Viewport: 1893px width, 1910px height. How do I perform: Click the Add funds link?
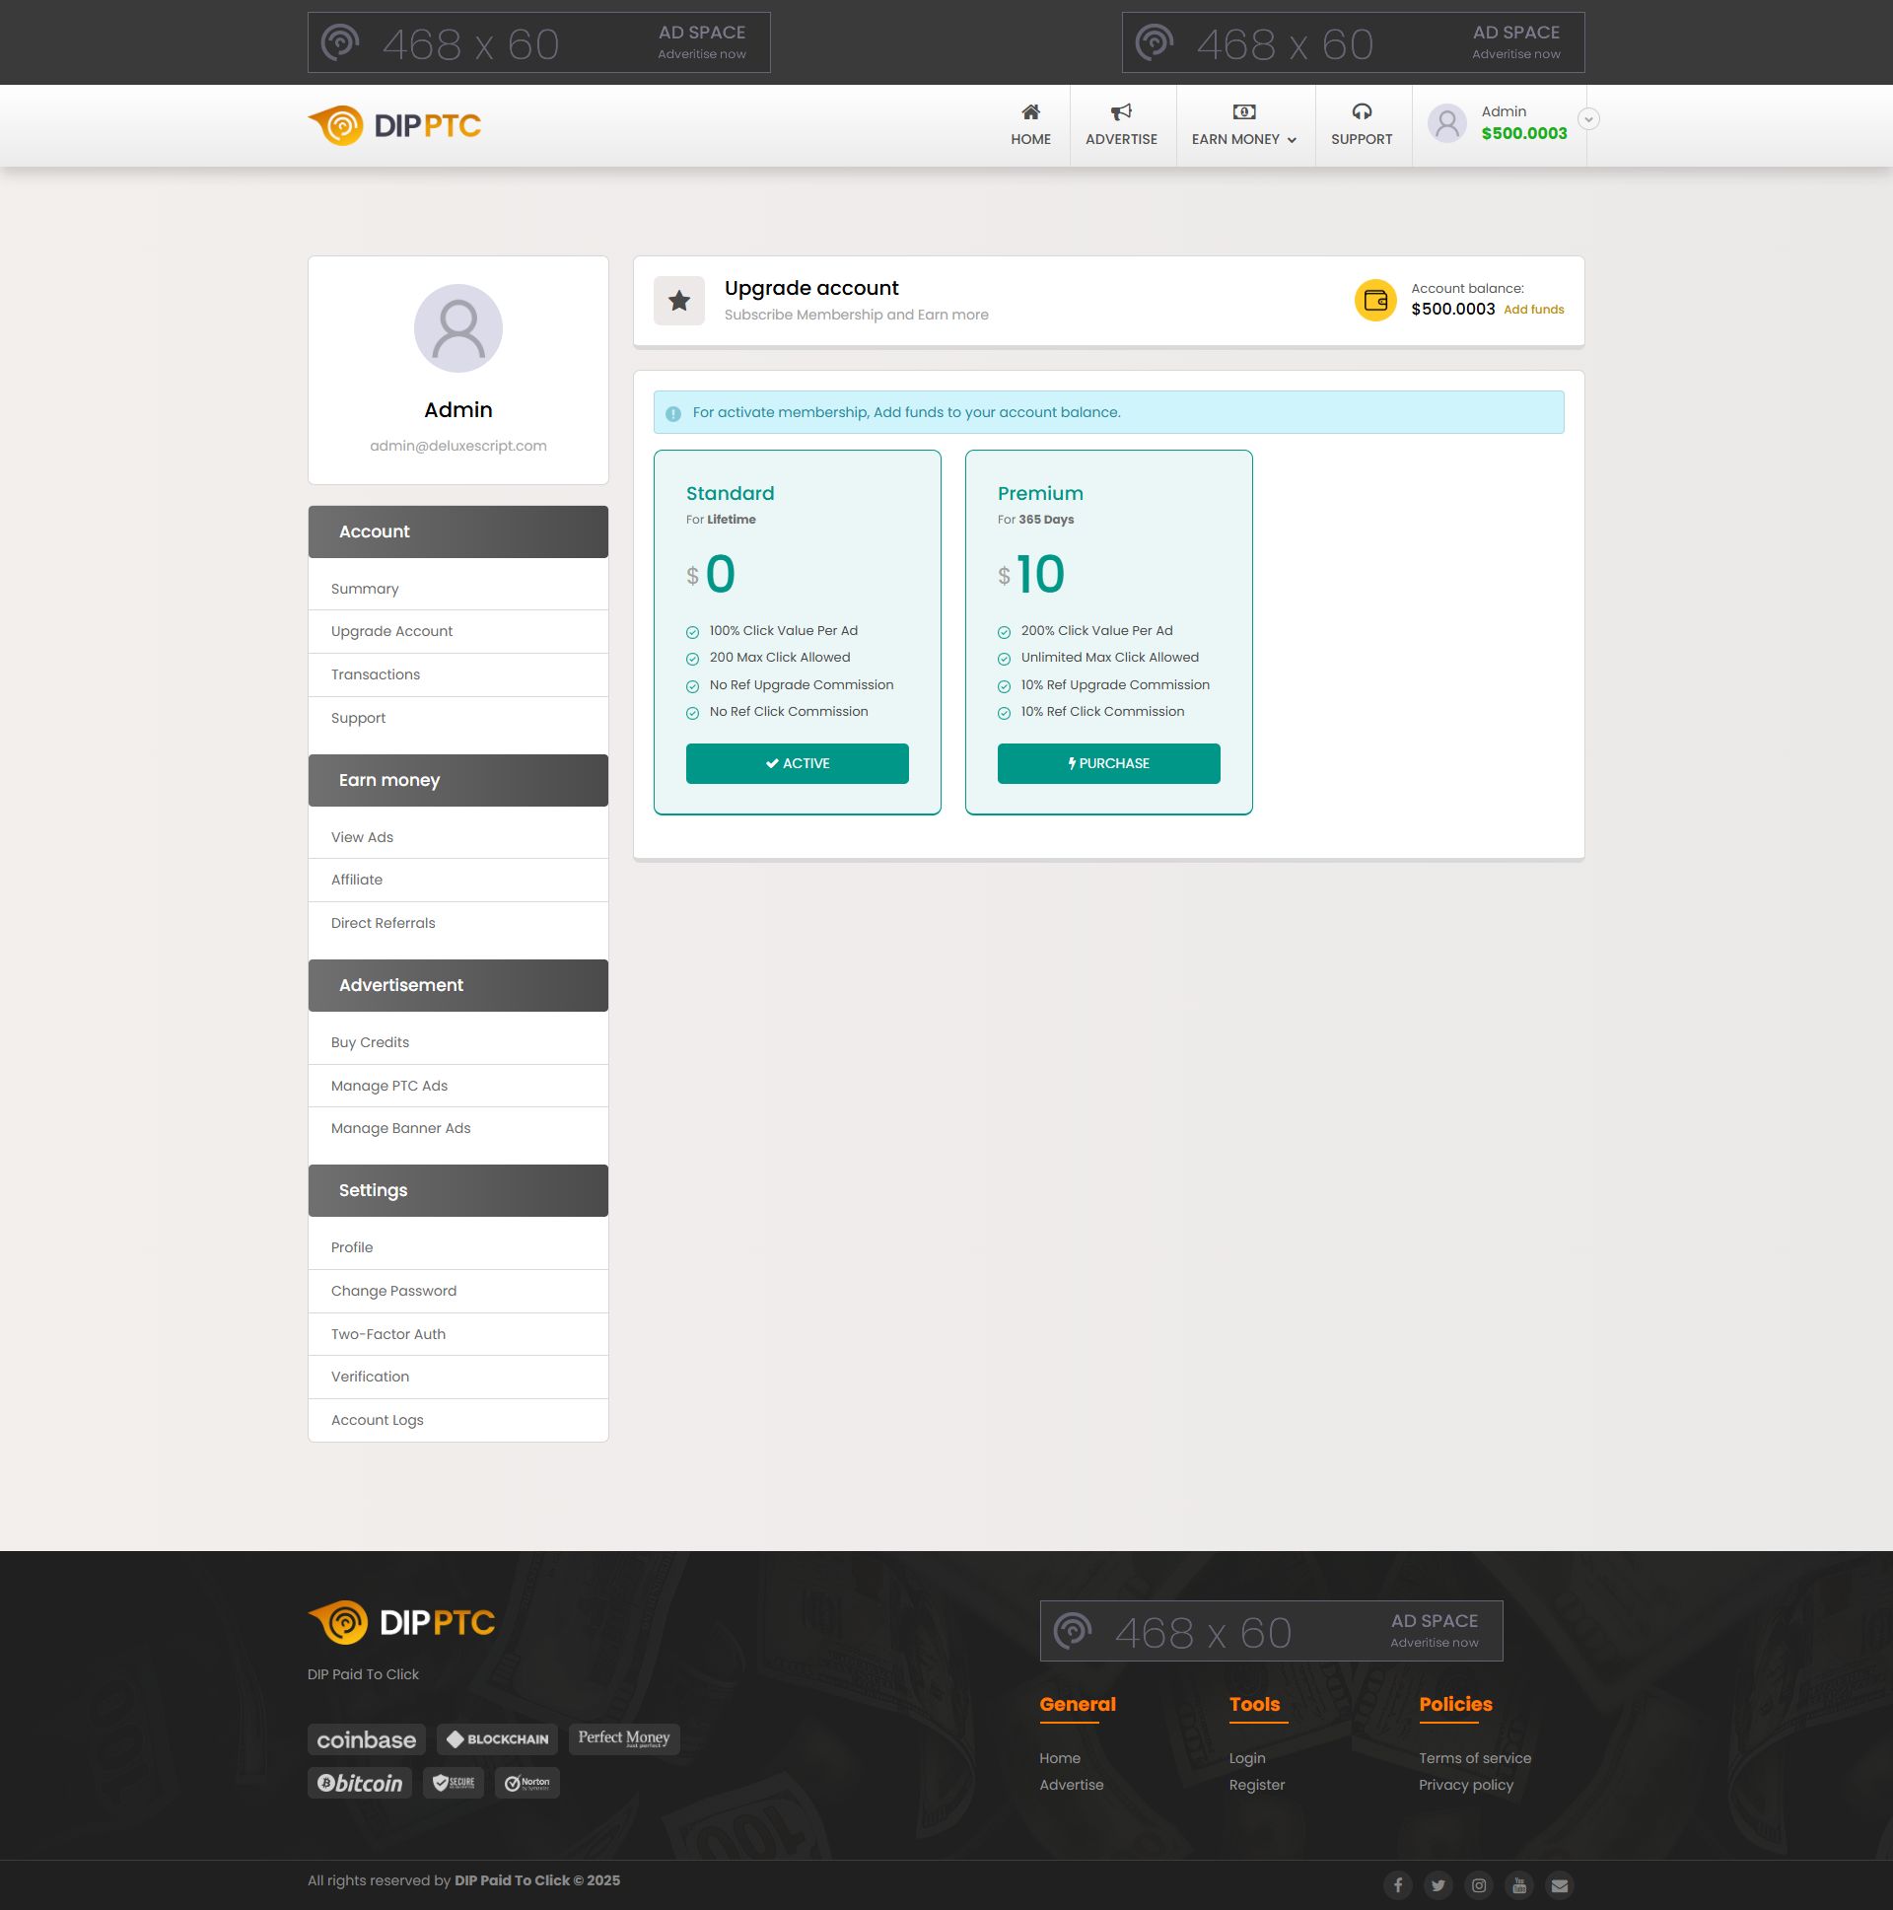tap(1533, 310)
